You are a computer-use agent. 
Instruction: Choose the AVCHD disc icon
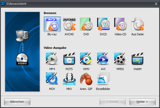click(x=69, y=25)
